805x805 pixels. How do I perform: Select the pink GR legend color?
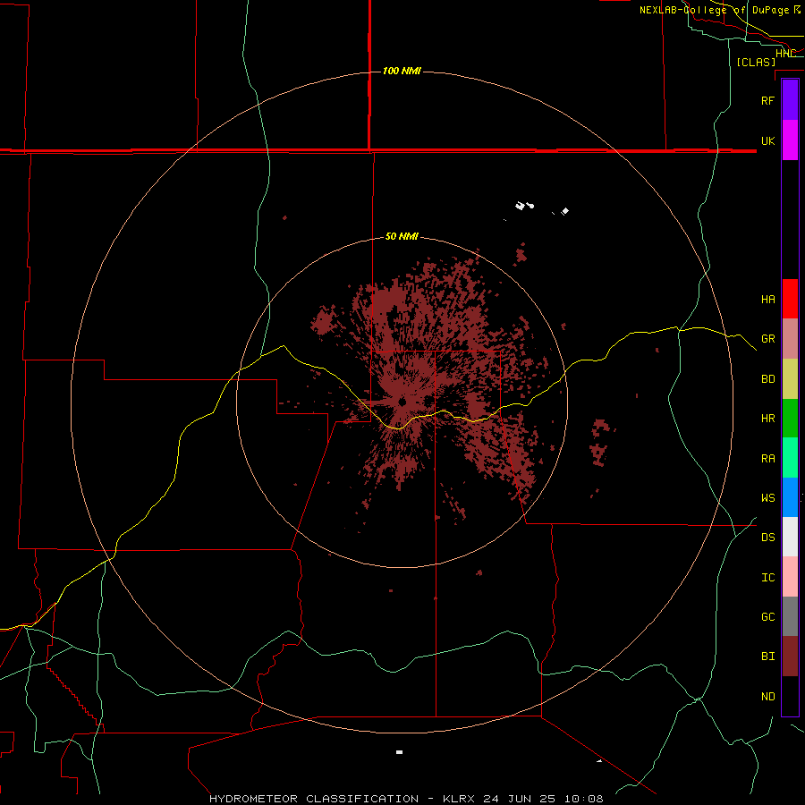(x=790, y=339)
